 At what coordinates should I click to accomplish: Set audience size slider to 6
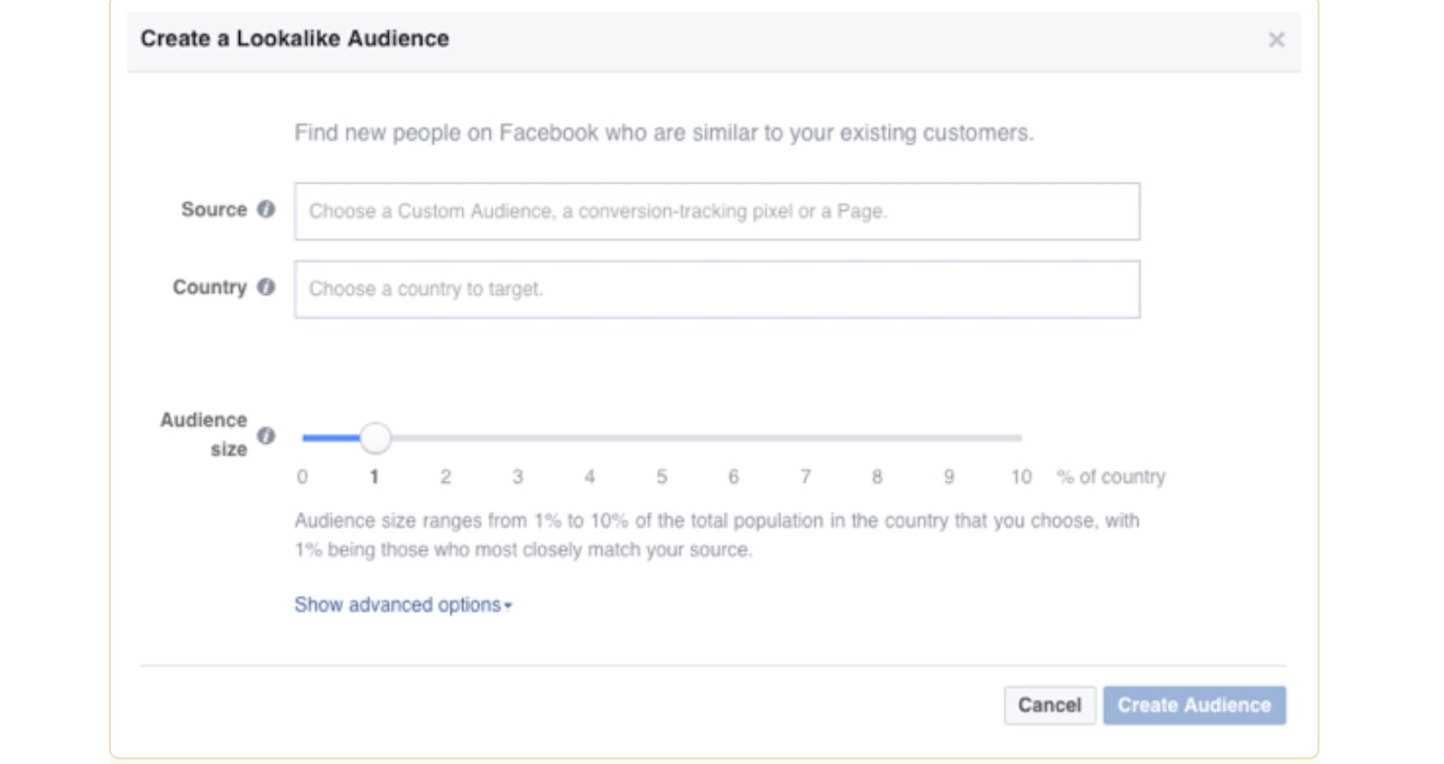tap(734, 438)
